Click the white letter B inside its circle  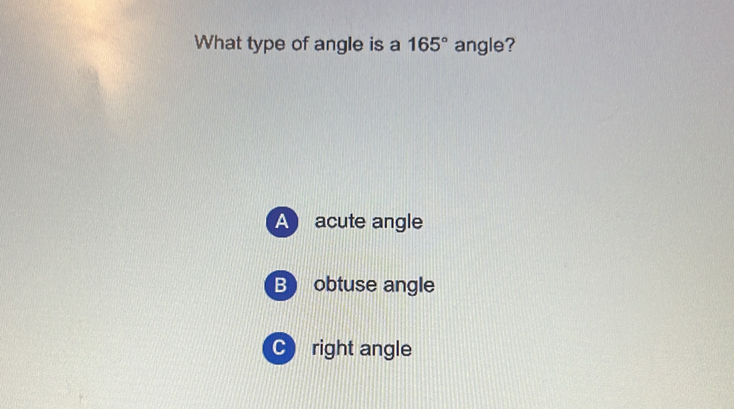point(281,286)
